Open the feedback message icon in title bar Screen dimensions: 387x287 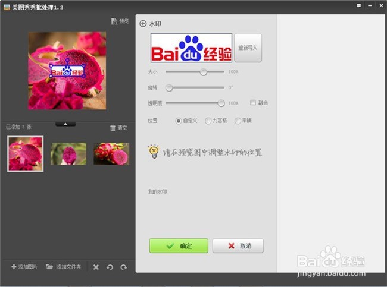[358, 5]
